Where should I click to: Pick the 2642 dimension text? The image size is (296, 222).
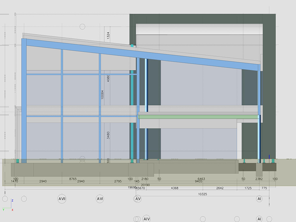point(220,188)
